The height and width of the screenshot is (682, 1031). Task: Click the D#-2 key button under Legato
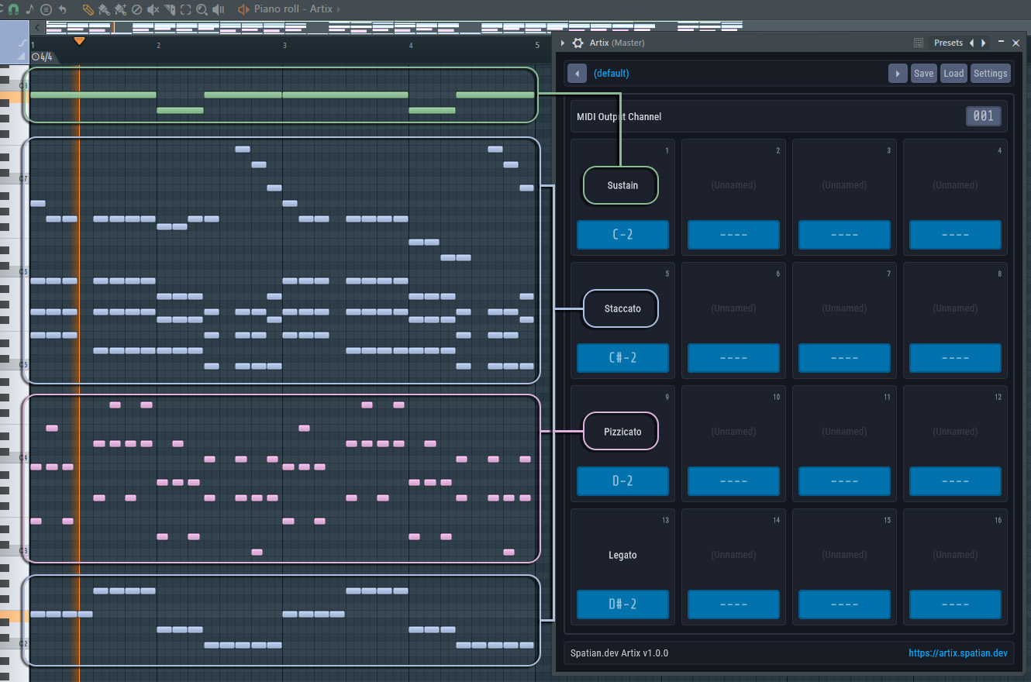tap(622, 604)
